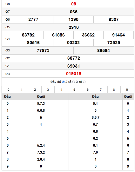Click the G6 number 2777

coord(33,20)
